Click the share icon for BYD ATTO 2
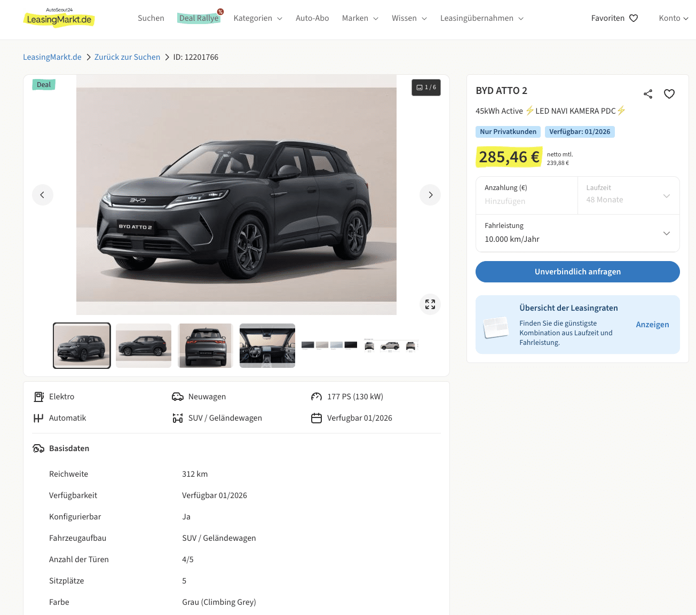The width and height of the screenshot is (696, 615). pos(648,94)
